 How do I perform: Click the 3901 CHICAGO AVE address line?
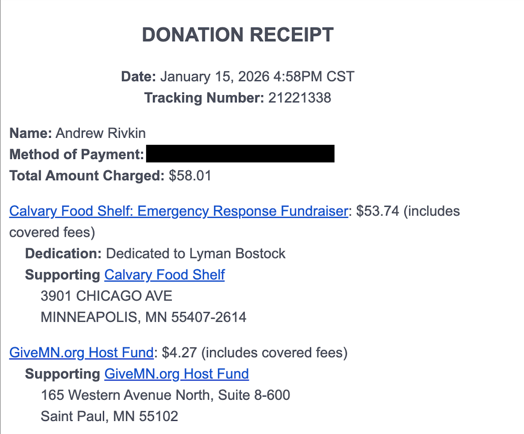pos(106,296)
